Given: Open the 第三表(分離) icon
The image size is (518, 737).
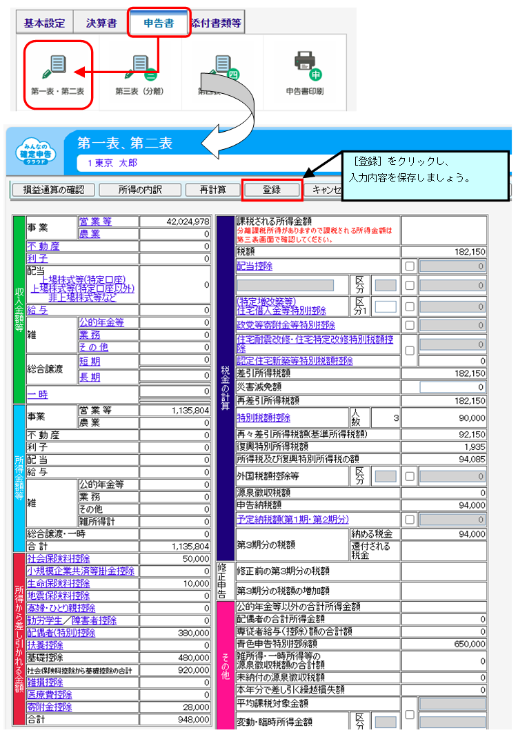Looking at the screenshot, I should tap(139, 75).
